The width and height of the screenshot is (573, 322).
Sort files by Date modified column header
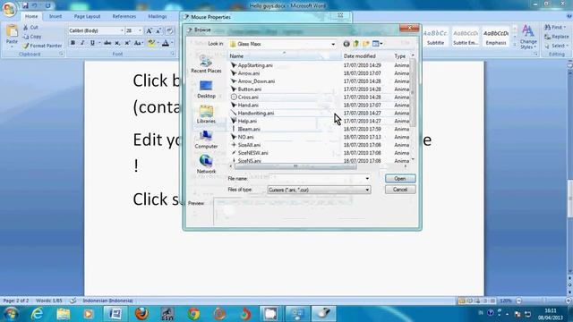367,56
